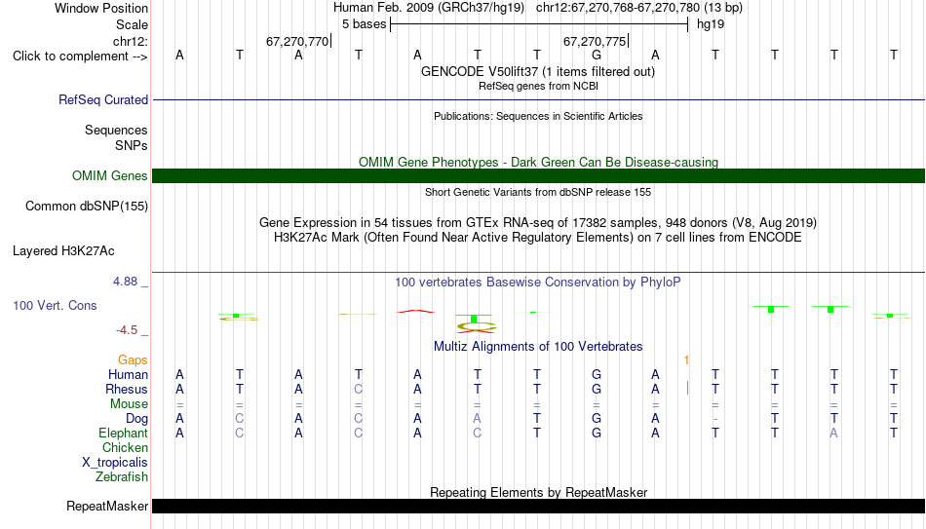
Task: Open the RepeatMasker track label
Action: click(x=107, y=506)
